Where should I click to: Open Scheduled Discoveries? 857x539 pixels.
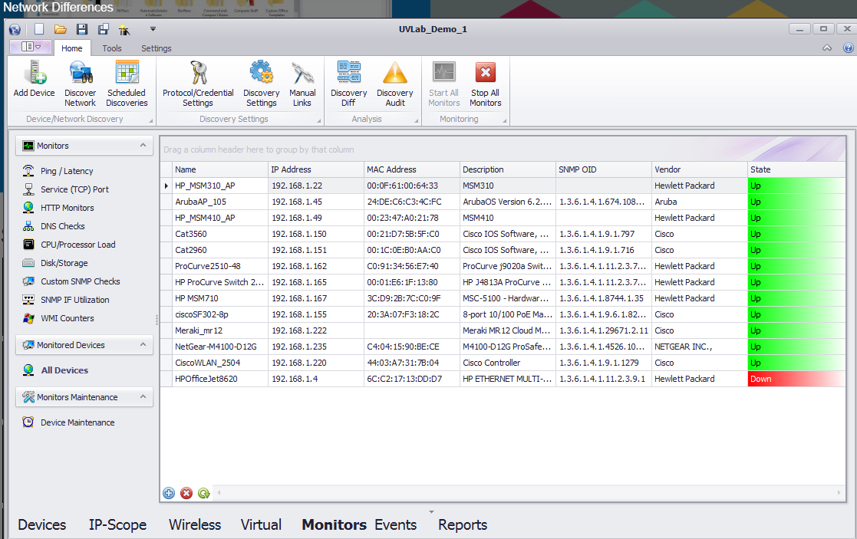coord(127,83)
